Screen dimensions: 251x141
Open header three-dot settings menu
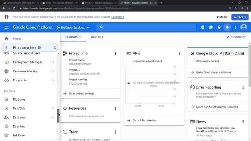coord(235,27)
